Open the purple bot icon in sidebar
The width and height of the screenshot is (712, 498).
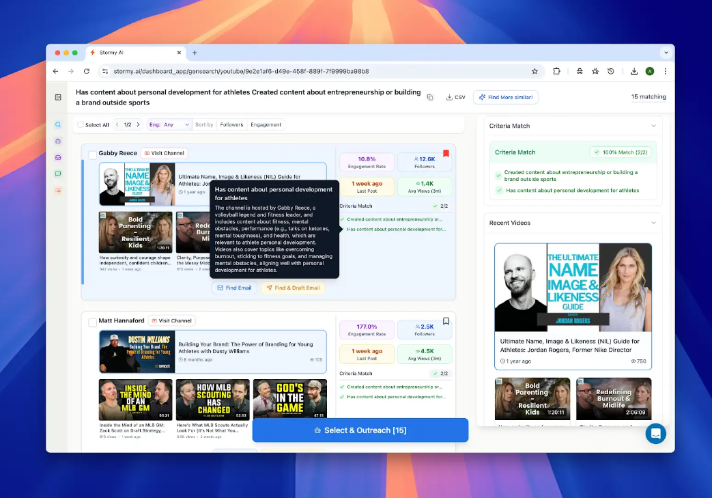tap(58, 141)
